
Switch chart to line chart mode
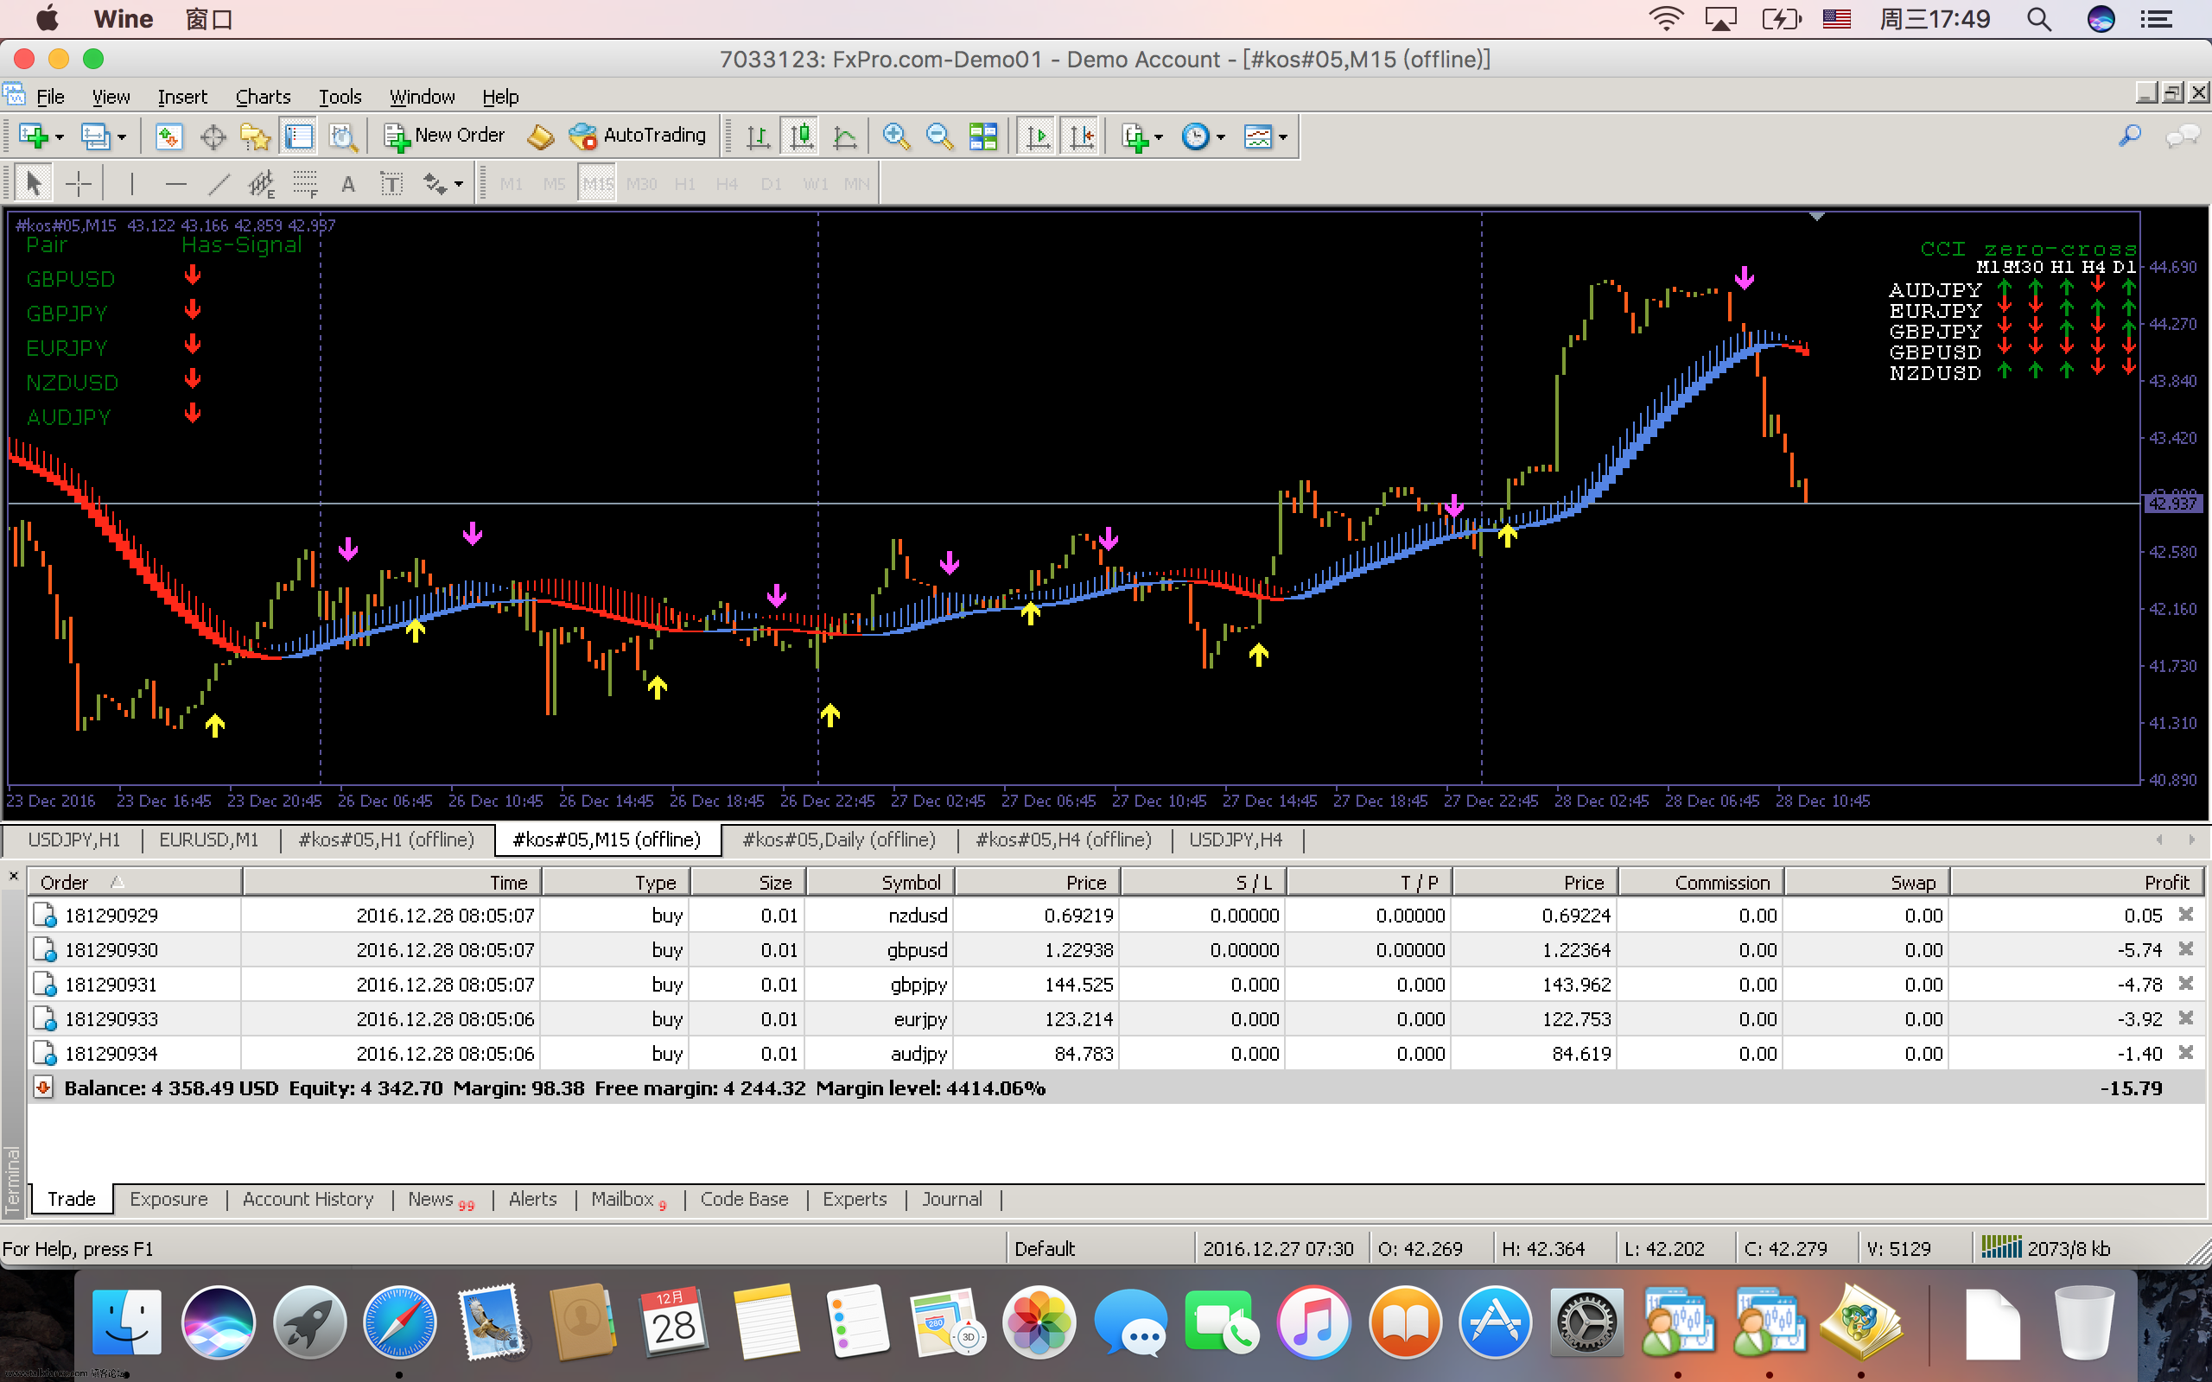[x=846, y=136]
